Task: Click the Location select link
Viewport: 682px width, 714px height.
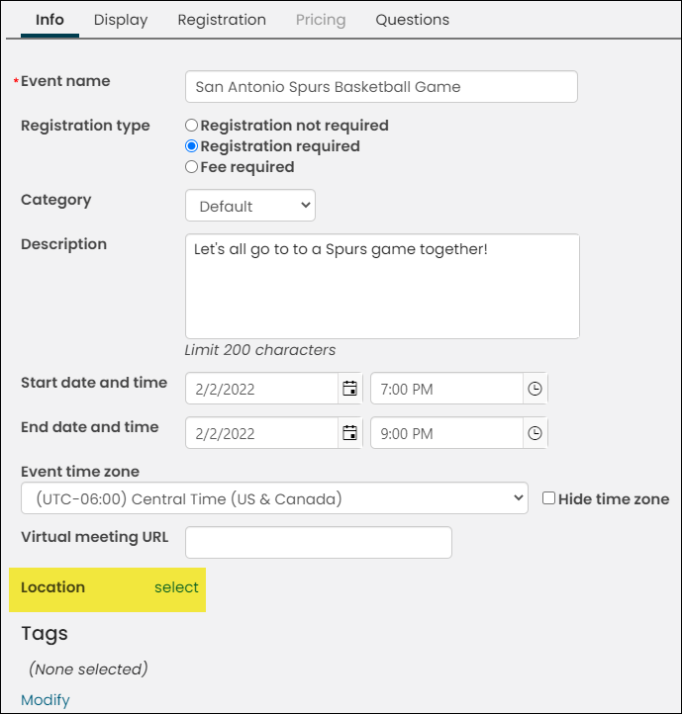Action: (176, 587)
